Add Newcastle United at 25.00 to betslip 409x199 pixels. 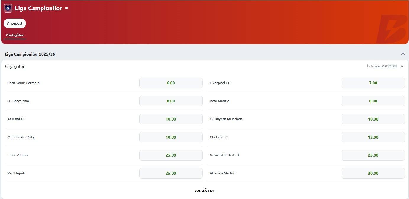[373, 155]
